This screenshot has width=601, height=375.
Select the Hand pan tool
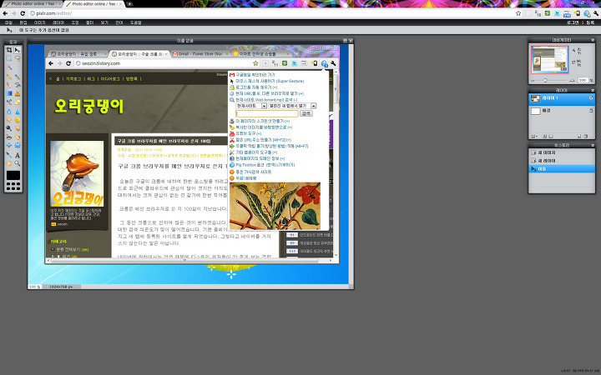[9, 163]
